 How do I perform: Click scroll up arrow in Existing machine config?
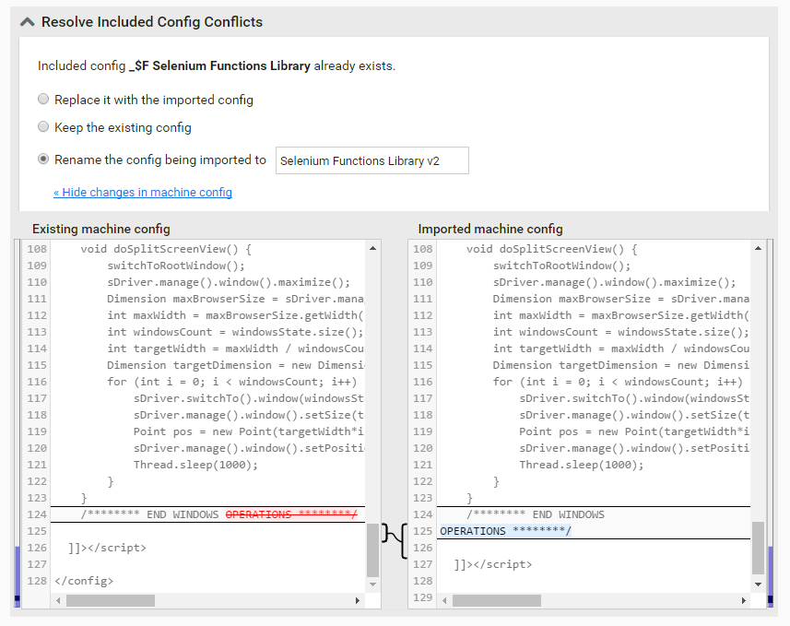point(372,248)
